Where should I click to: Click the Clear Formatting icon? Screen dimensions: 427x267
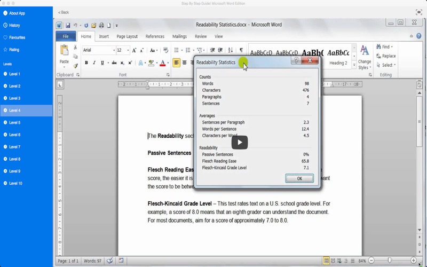[x=165, y=50]
